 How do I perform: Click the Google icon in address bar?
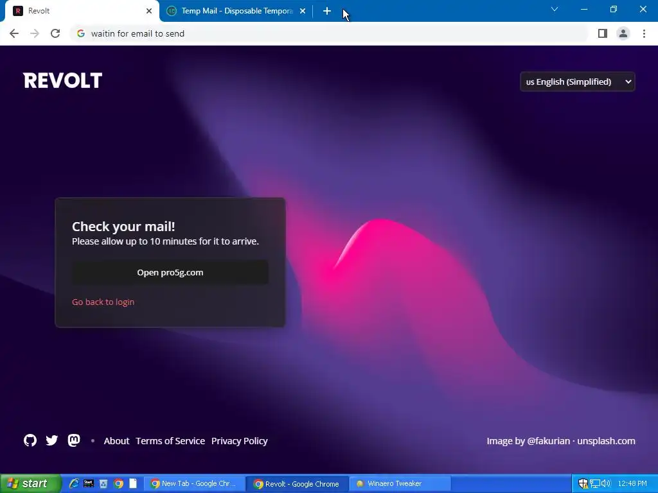81,33
